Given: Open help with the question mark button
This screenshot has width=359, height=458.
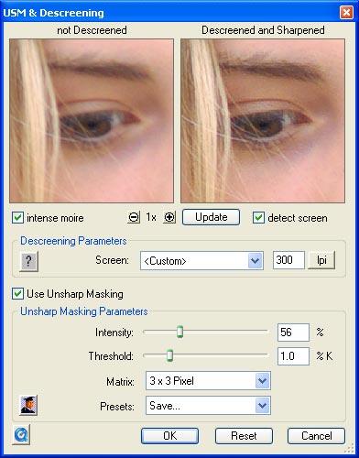Looking at the screenshot, I should (x=28, y=261).
